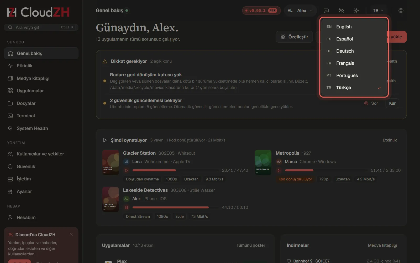The width and height of the screenshot is (420, 263).
Task: Open Etkinlik activity page in sidebar
Action: click(x=41, y=66)
